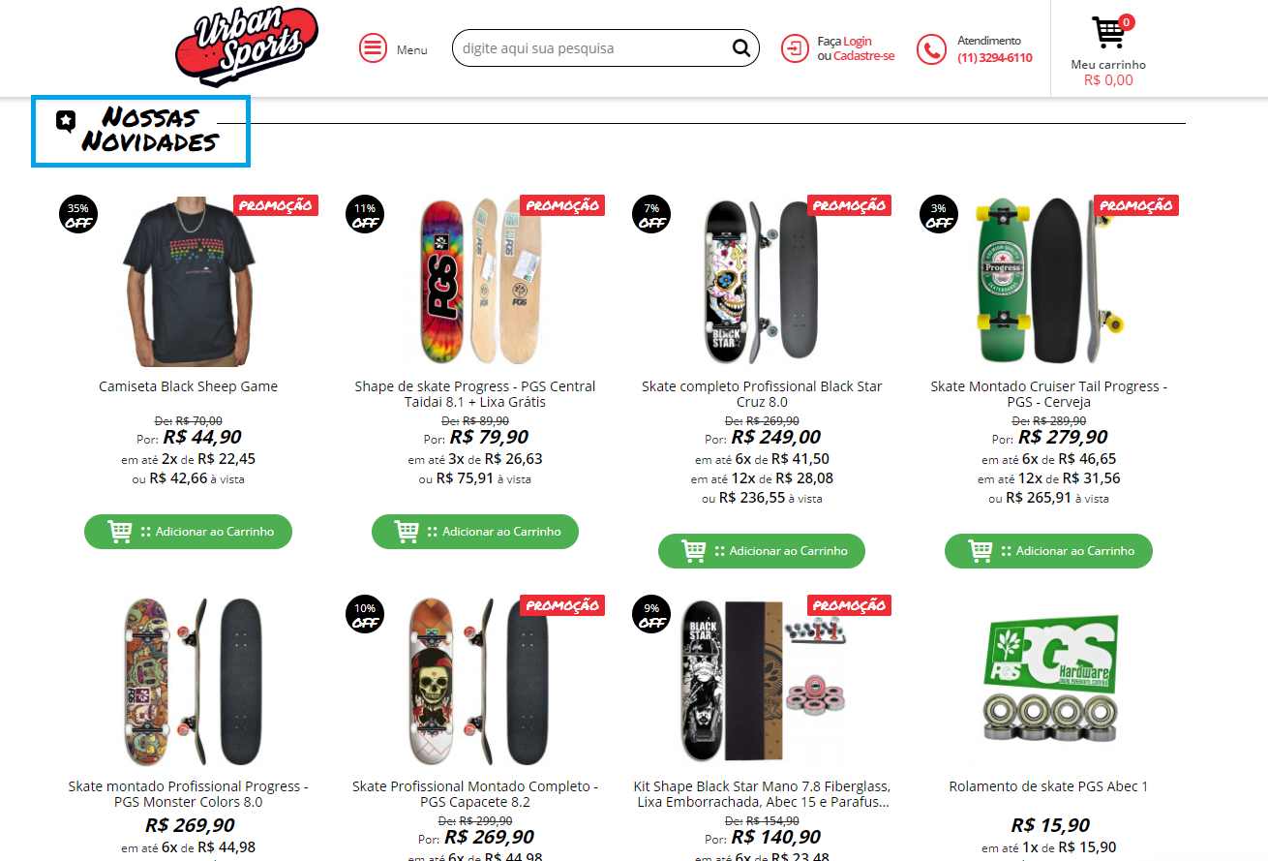Click the red phone icon for Atendimento
Screen dimensions: 1268x861
(x=931, y=48)
